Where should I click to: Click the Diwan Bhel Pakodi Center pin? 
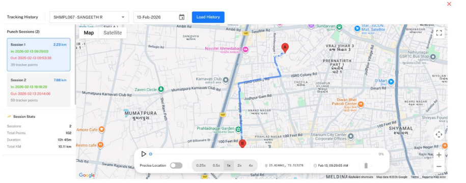click(x=361, y=104)
